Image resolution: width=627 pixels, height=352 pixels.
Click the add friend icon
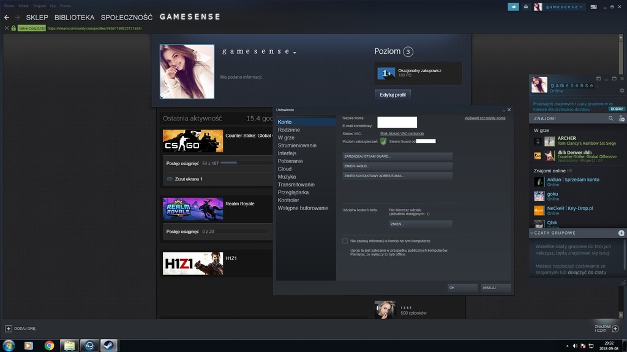coord(621,119)
